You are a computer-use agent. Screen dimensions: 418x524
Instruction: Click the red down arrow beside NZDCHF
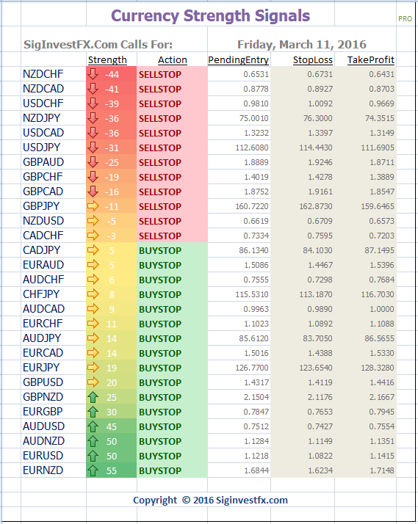tap(93, 74)
